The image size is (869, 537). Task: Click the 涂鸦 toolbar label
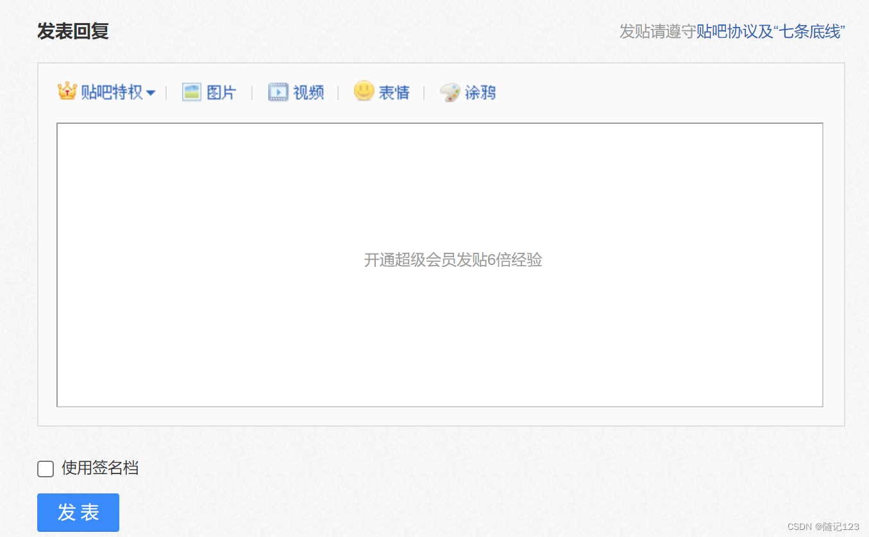[x=480, y=92]
